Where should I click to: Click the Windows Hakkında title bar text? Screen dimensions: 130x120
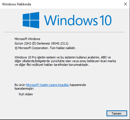click(16, 4)
